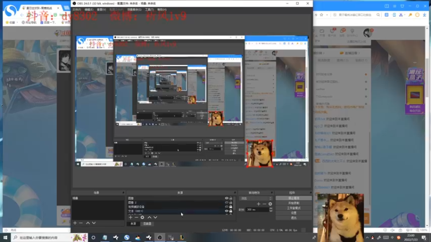Move selected source up

pyautogui.click(x=150, y=217)
